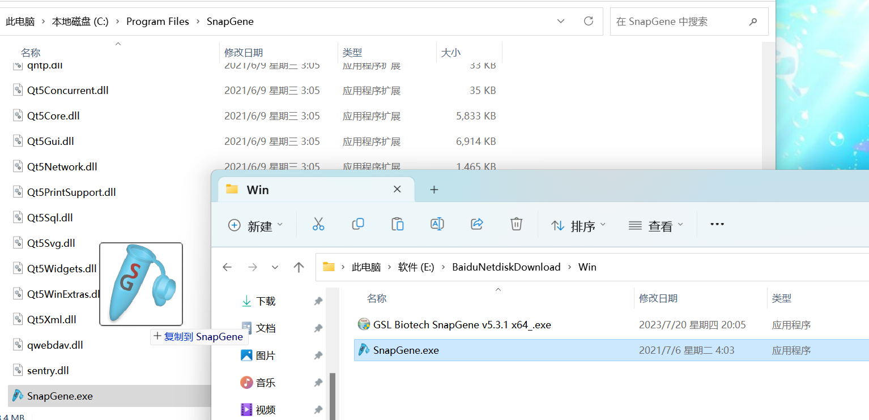Select GSL Biotech SnapGene v5.3.1 installer file
This screenshot has height=420, width=869.
[x=462, y=325]
